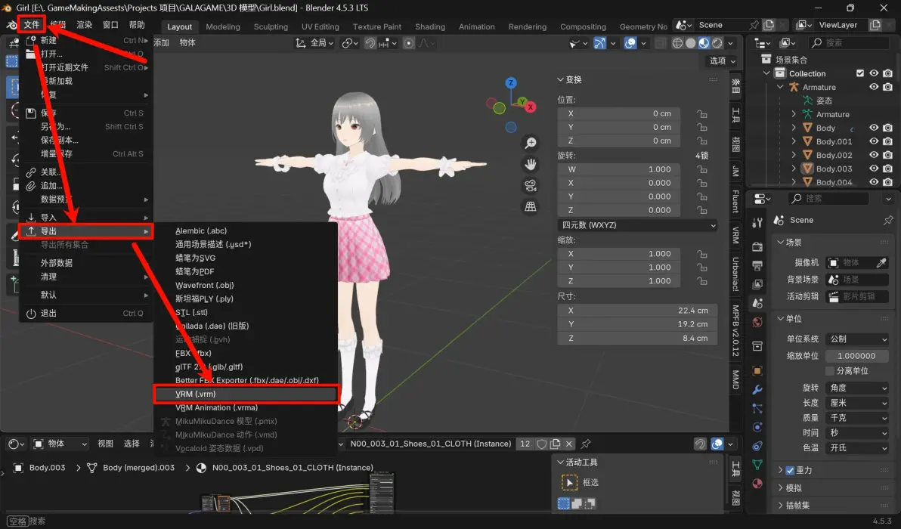Uncheck the Collection exclude checkbox

pos(860,73)
